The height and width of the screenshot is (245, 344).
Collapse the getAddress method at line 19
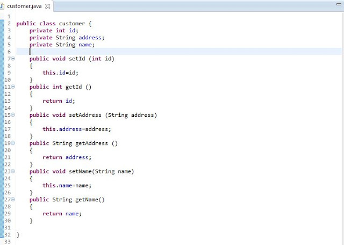click(x=13, y=143)
